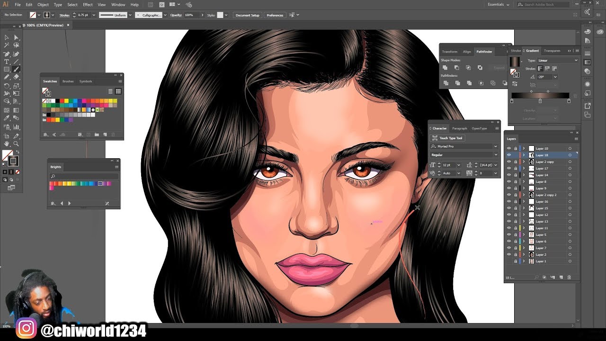Expand Layer 18 contents
The height and width of the screenshot is (341, 606).
[x=524, y=155]
